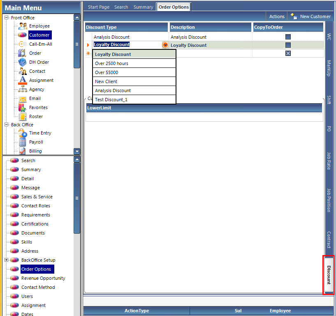Viewport: 336px width, 316px height.
Task: Click the pill icon beside Address
Action: click(x=14, y=251)
